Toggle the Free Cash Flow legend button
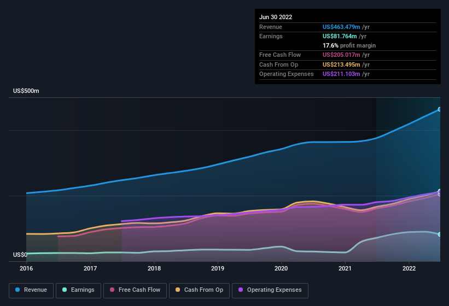This screenshot has height=306, width=449. pos(135,290)
